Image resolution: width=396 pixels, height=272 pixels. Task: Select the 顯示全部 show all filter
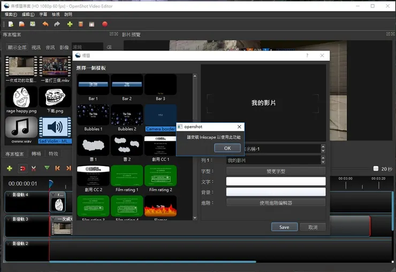[x=17, y=47]
